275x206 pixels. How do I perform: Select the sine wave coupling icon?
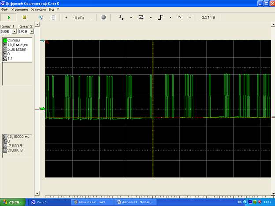(180, 18)
